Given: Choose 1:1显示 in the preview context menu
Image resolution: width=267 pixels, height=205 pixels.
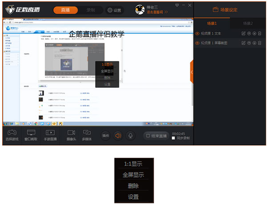Looking at the screenshot, I should coord(107,65).
